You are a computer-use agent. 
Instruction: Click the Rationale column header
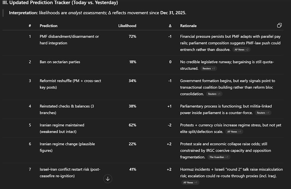click(x=188, y=26)
